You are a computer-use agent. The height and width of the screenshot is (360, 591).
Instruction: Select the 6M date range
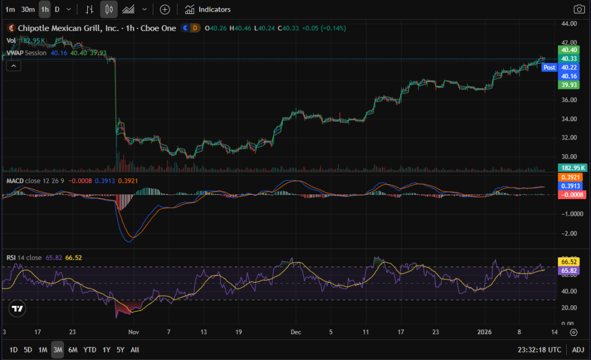73,350
